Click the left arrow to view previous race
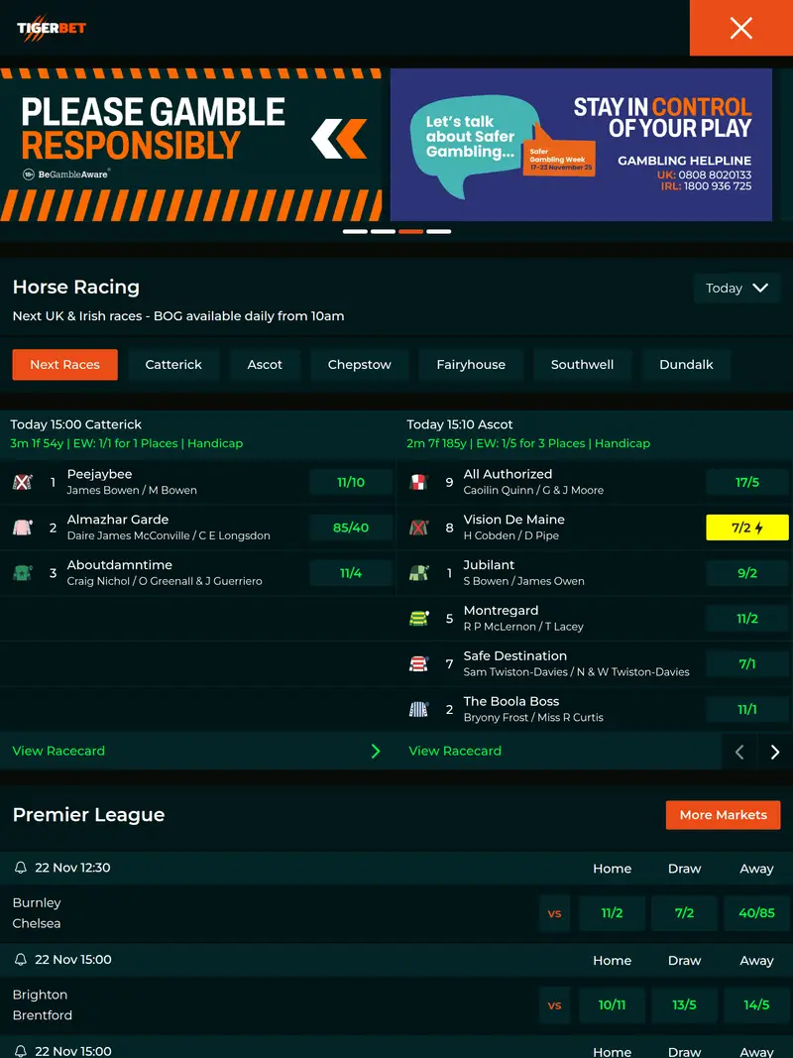 pyautogui.click(x=738, y=752)
